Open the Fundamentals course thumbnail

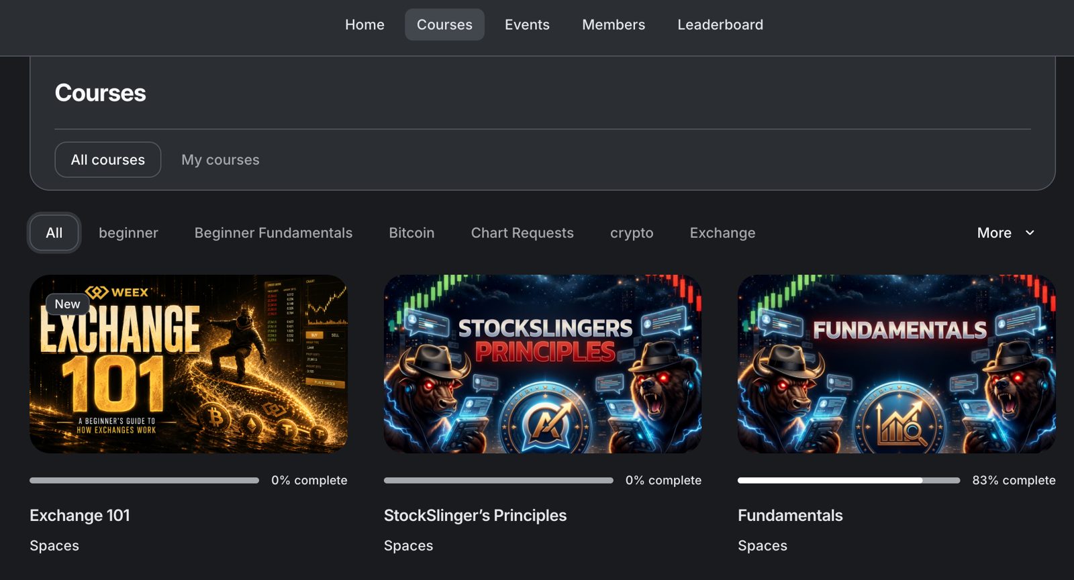tap(896, 363)
